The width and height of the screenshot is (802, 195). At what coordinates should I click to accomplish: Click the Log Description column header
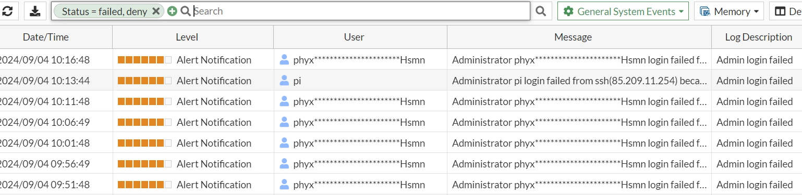[x=758, y=37]
